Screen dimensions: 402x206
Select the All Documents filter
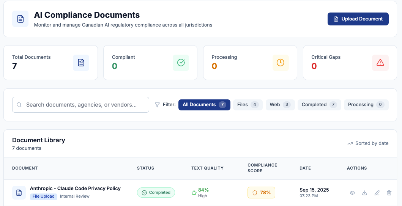[204, 105]
